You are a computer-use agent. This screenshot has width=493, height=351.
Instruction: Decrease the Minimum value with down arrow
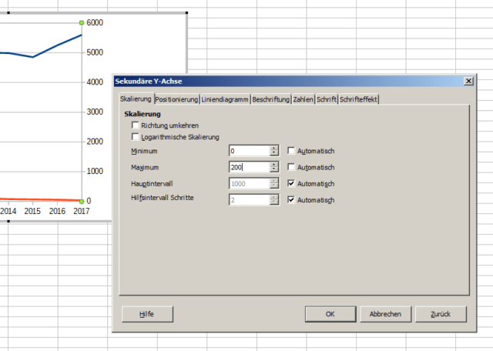point(273,154)
